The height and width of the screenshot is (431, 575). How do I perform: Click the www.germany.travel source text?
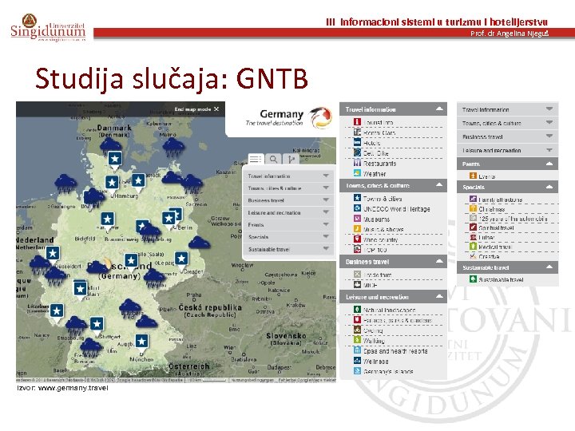pyautogui.click(x=73, y=388)
